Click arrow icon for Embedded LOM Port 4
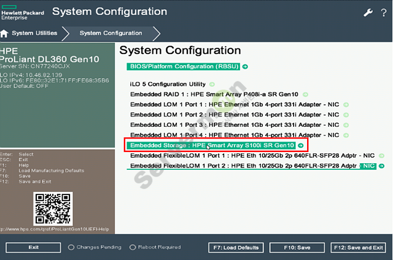This screenshot has width=393, height=260. [346, 135]
